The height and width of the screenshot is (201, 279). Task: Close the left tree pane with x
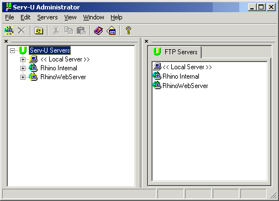[6, 41]
